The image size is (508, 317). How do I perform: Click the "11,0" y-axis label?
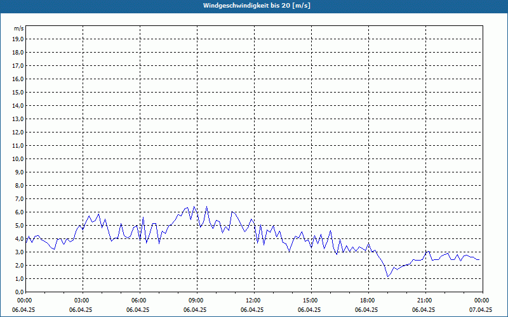pyautogui.click(x=18, y=146)
